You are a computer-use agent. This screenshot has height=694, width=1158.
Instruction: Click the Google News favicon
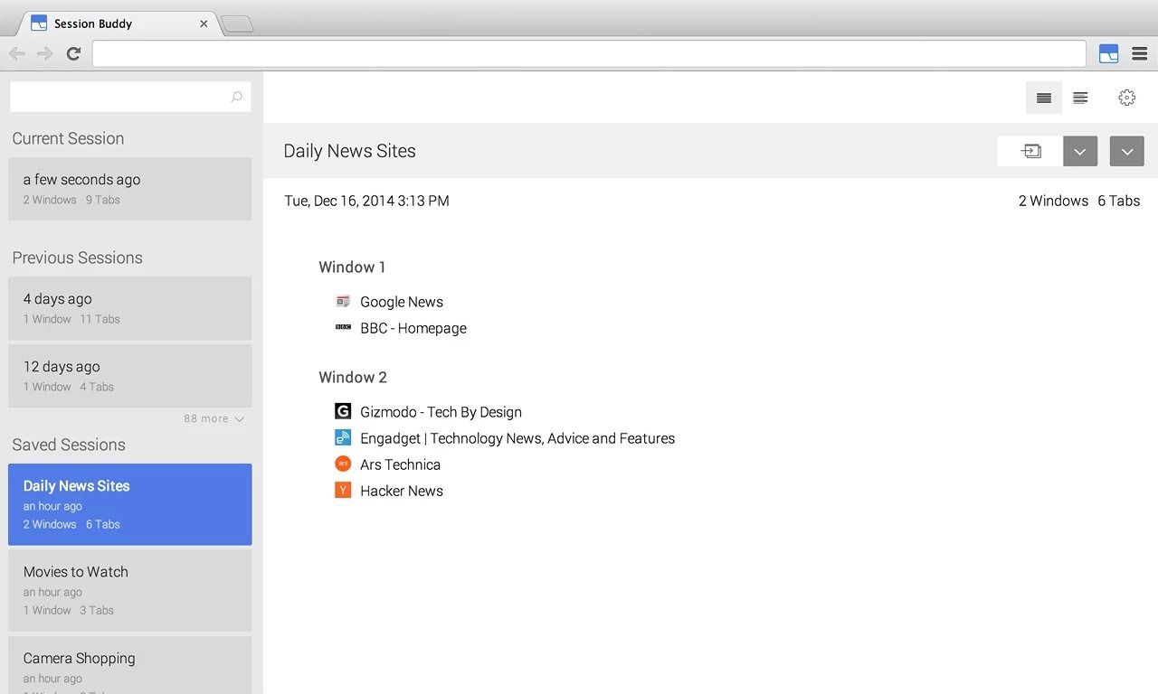click(343, 301)
